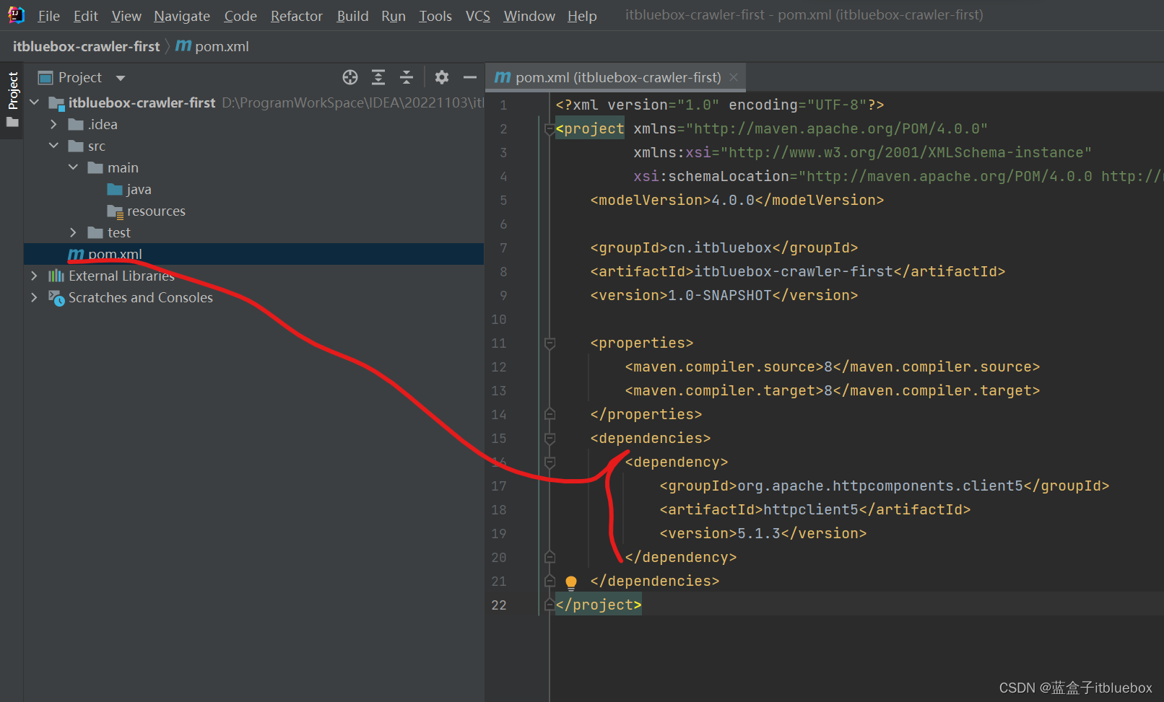
Task: Click the External Libraries bar-chart icon
Action: 56,276
